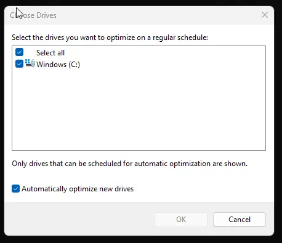Click the blue tick before Automatically optimize
The width and height of the screenshot is (282, 243).
click(15, 189)
